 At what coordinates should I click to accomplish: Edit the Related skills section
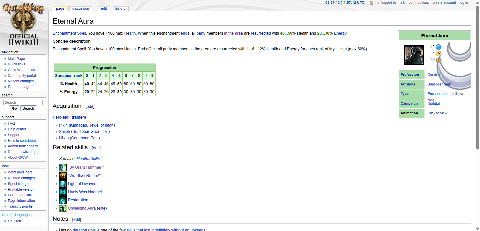click(x=96, y=148)
